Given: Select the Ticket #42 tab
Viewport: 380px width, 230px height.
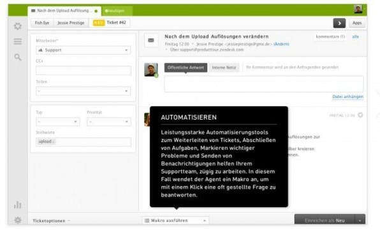Looking at the screenshot, I should pyautogui.click(x=110, y=22).
